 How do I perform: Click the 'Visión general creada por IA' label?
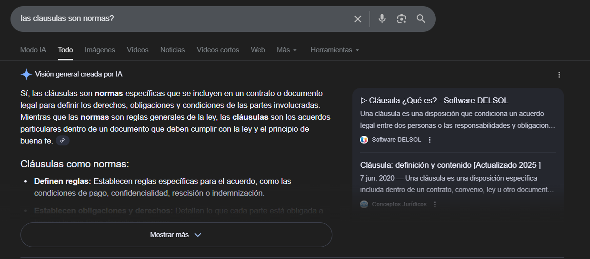[x=79, y=75]
